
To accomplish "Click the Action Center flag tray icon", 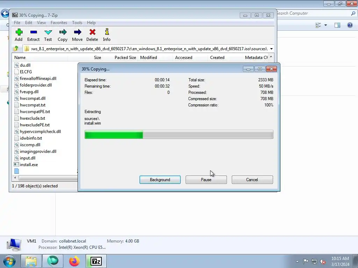I will point(306,261).
